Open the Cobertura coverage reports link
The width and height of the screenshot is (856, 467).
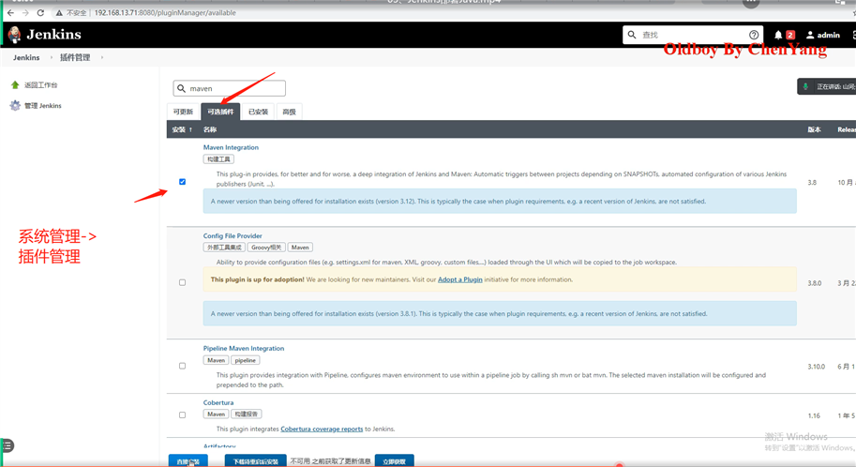click(x=322, y=429)
